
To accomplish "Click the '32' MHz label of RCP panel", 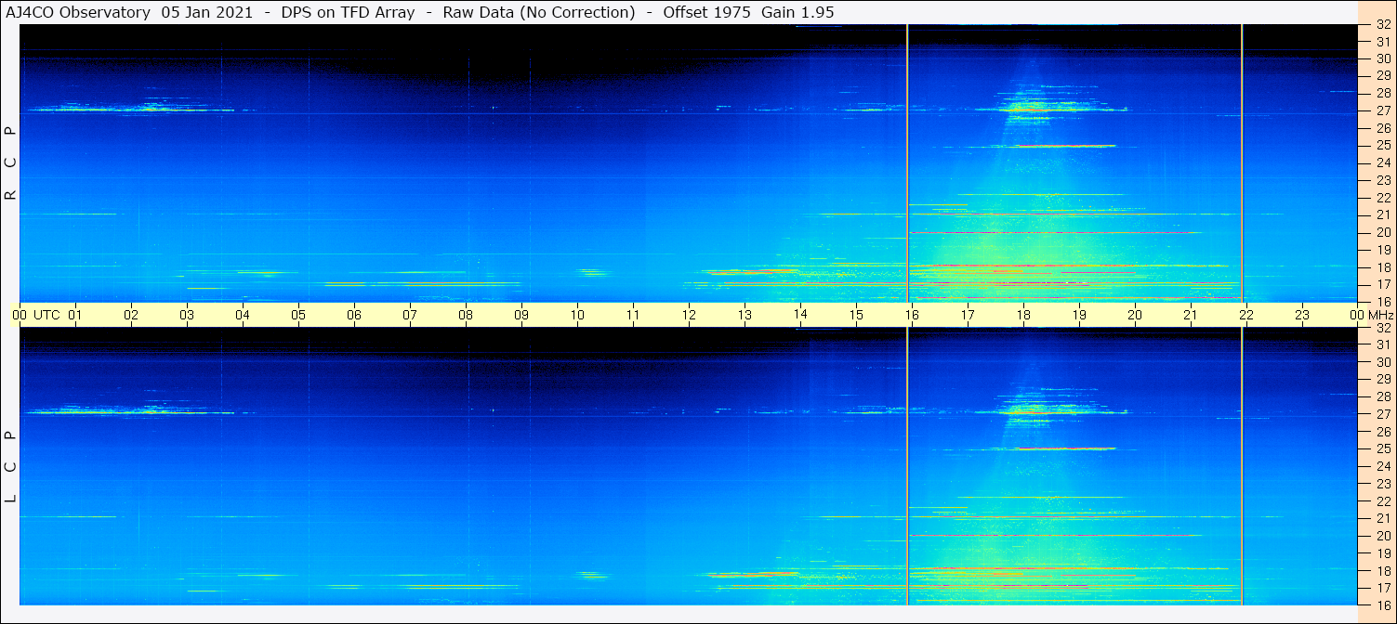I will click(1383, 25).
